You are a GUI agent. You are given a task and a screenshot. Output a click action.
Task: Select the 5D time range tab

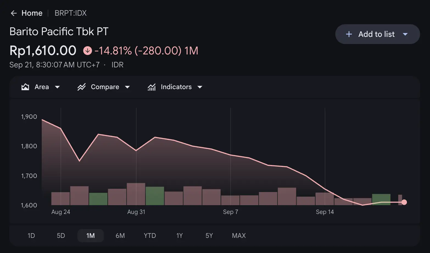pos(61,236)
